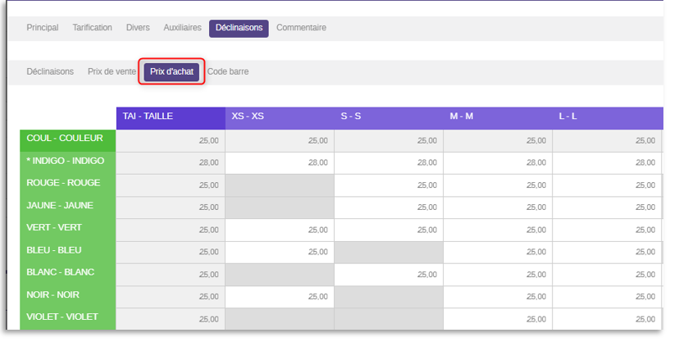Select the Prix d'achat sub-tab
The height and width of the screenshot is (342, 679).
pyautogui.click(x=171, y=72)
